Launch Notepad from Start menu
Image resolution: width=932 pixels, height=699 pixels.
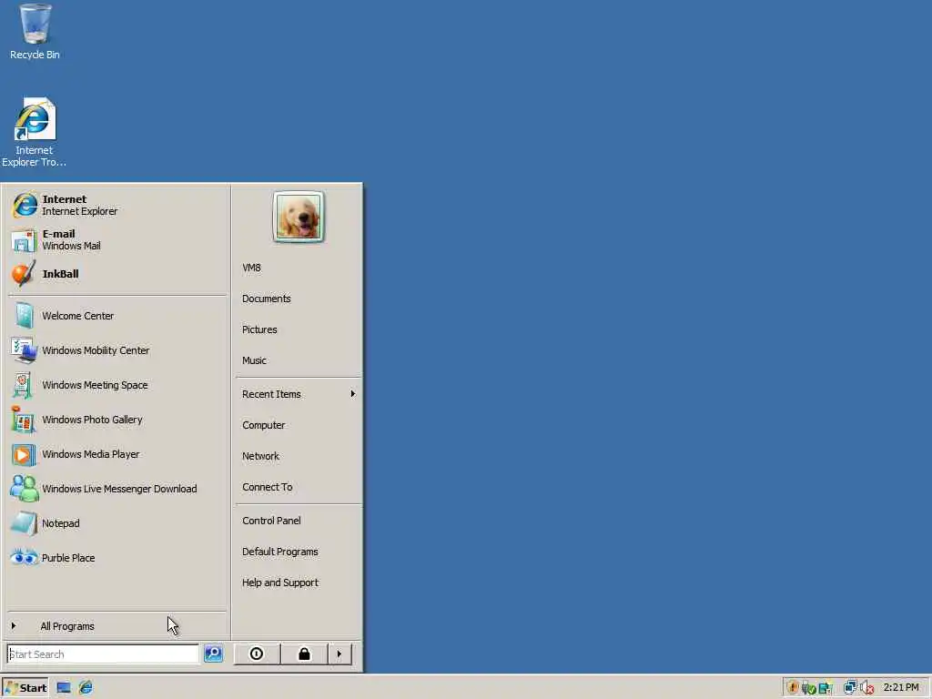coord(117,523)
